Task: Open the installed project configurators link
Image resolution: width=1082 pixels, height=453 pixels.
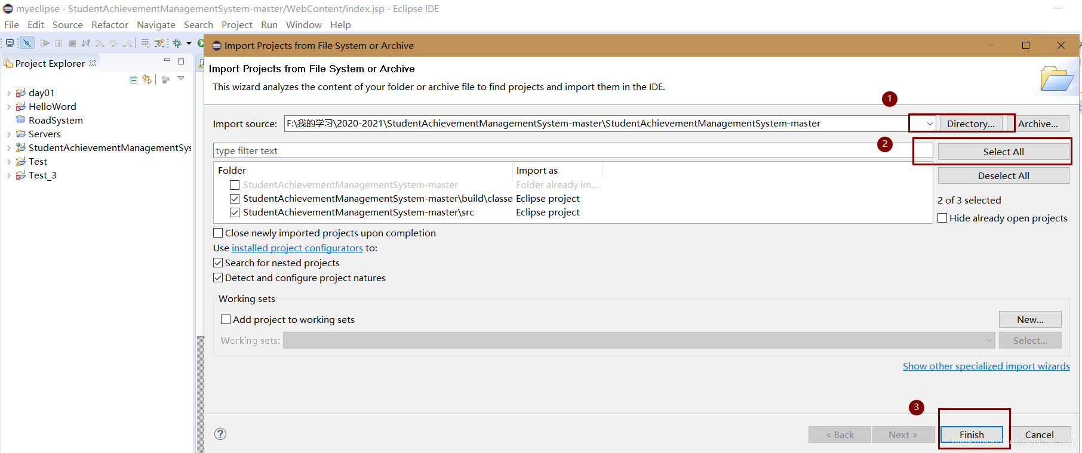Action: 297,248
